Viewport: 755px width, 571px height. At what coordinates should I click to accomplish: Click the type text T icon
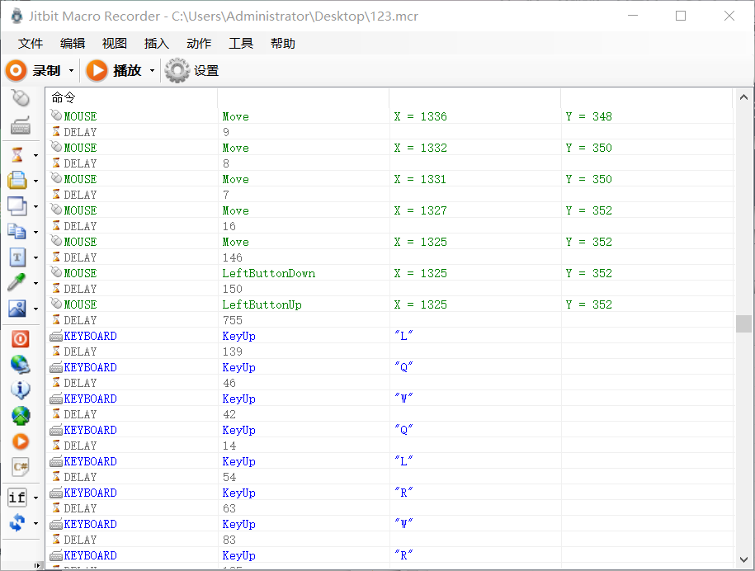tap(17, 257)
